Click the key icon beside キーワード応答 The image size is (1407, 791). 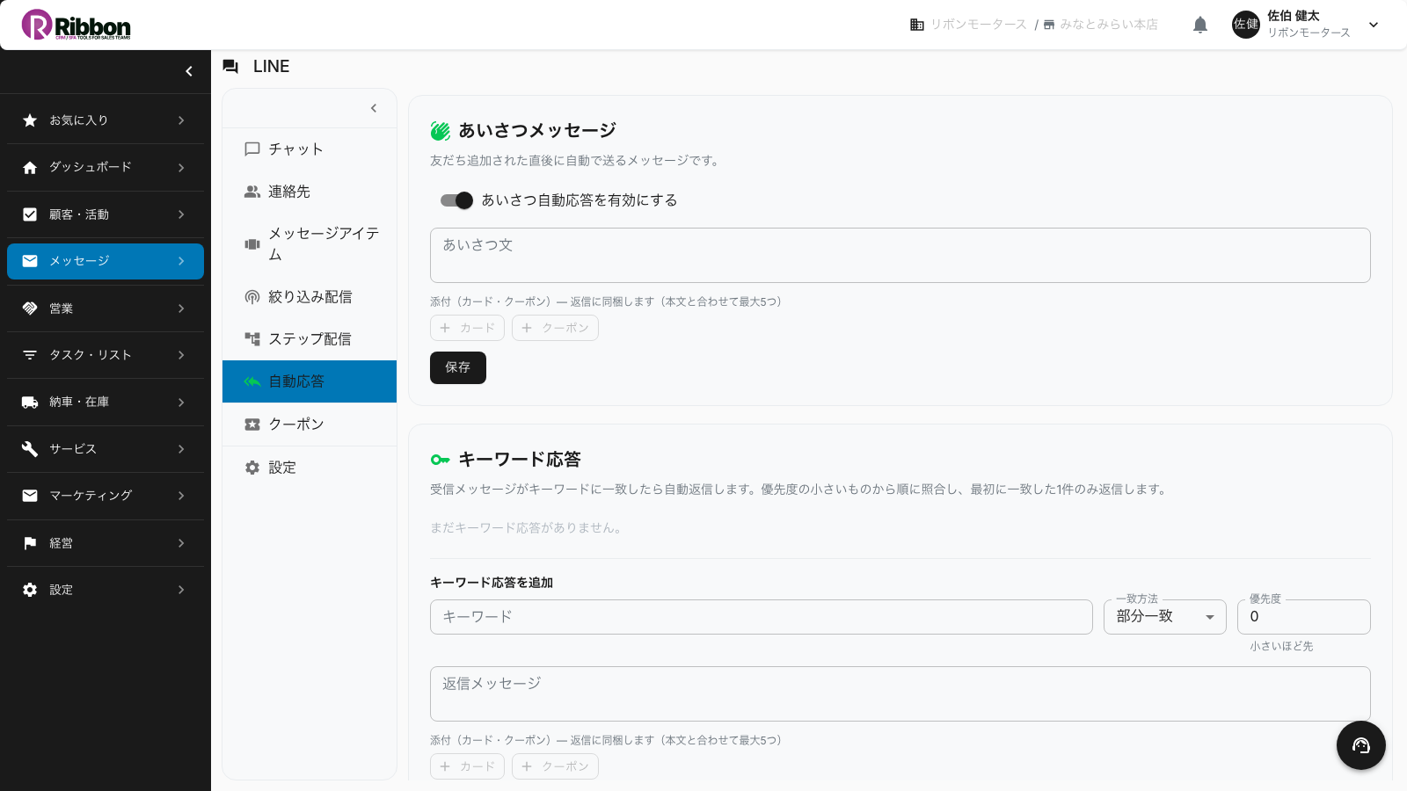[441, 460]
